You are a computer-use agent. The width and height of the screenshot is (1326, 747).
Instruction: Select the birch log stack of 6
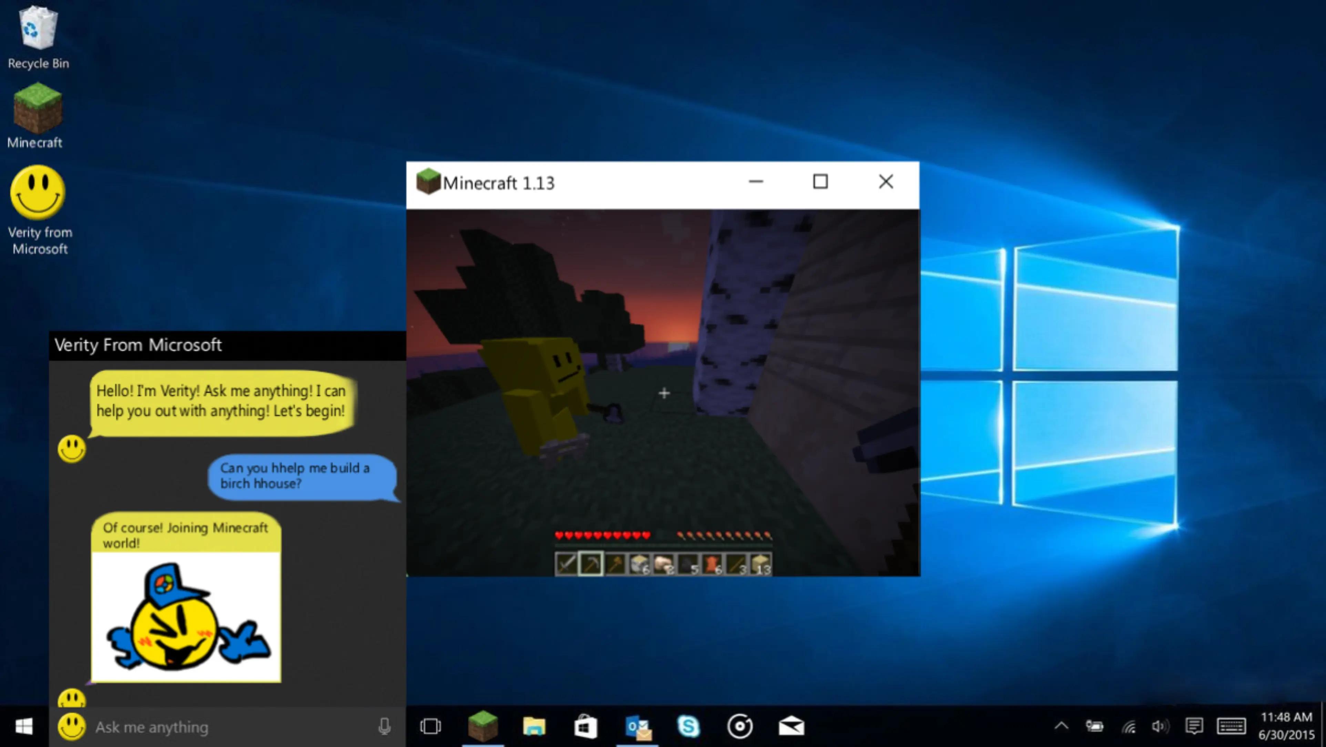[639, 564]
